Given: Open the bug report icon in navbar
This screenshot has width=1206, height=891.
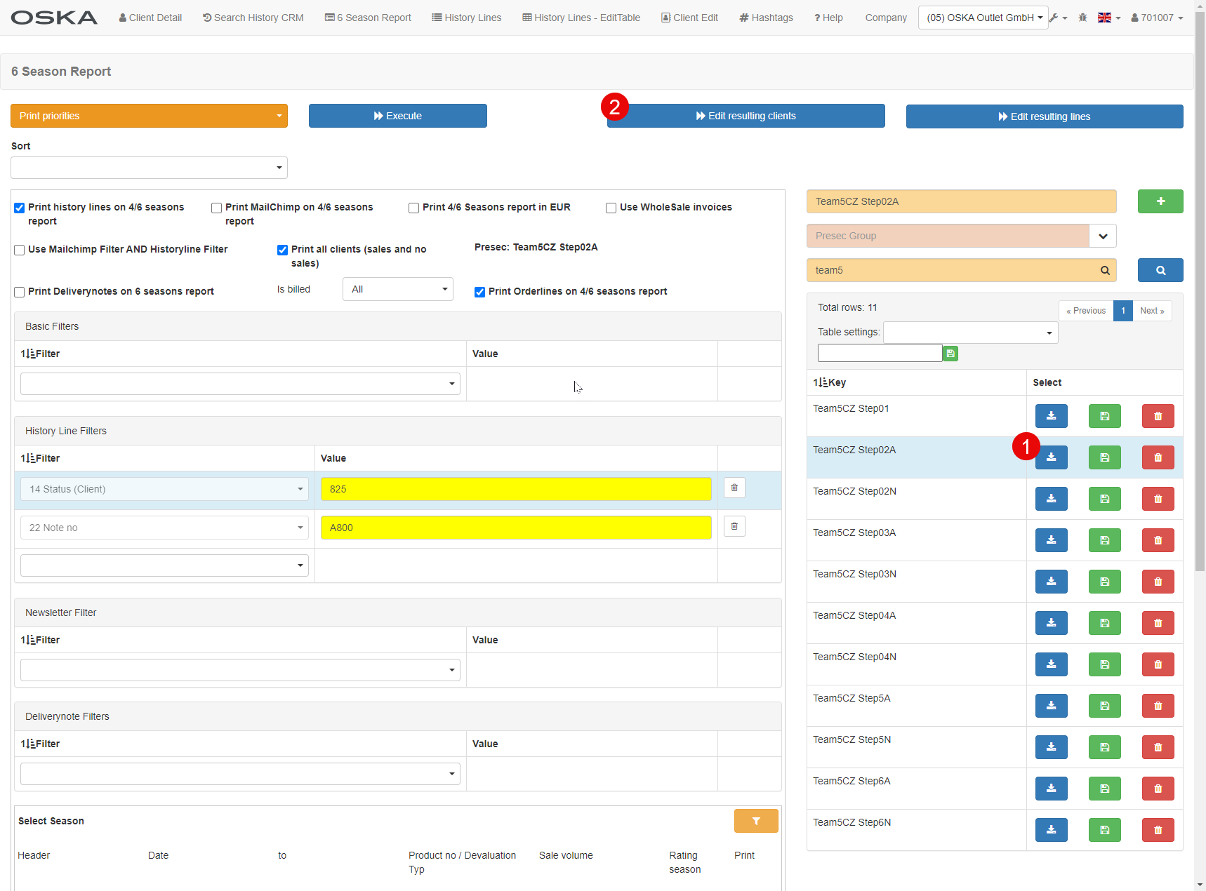Looking at the screenshot, I should (x=1082, y=18).
